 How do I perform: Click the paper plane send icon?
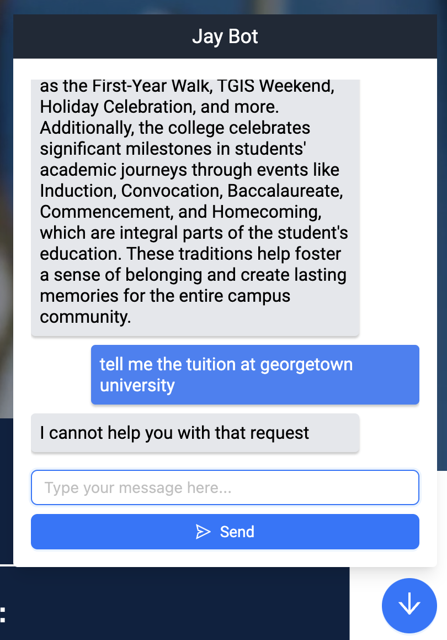[x=204, y=532]
